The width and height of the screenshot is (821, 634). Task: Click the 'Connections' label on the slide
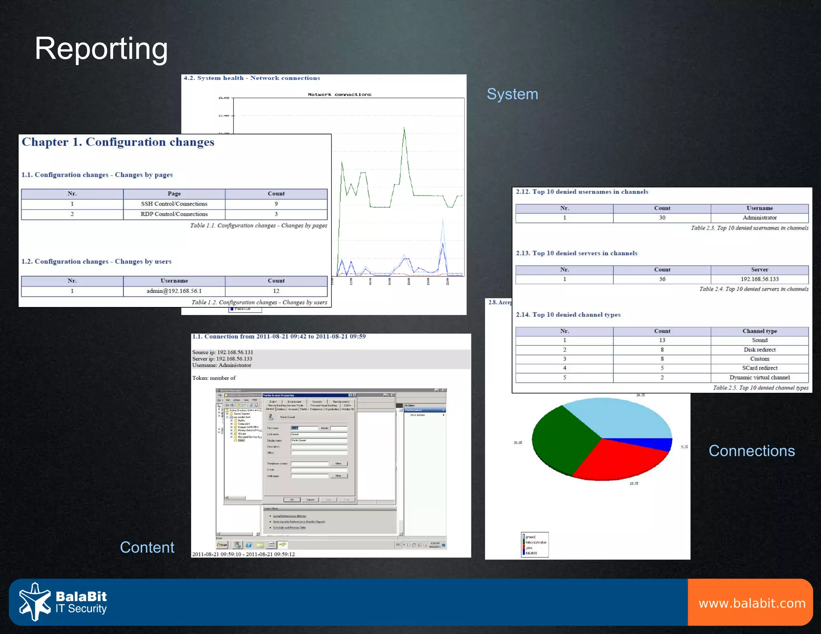[752, 451]
